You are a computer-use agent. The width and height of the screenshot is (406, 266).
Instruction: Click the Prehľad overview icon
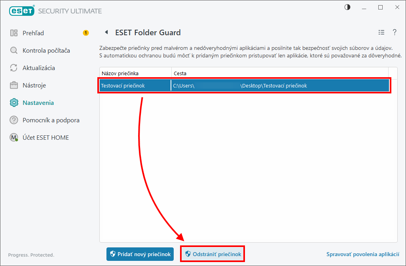pos(14,33)
